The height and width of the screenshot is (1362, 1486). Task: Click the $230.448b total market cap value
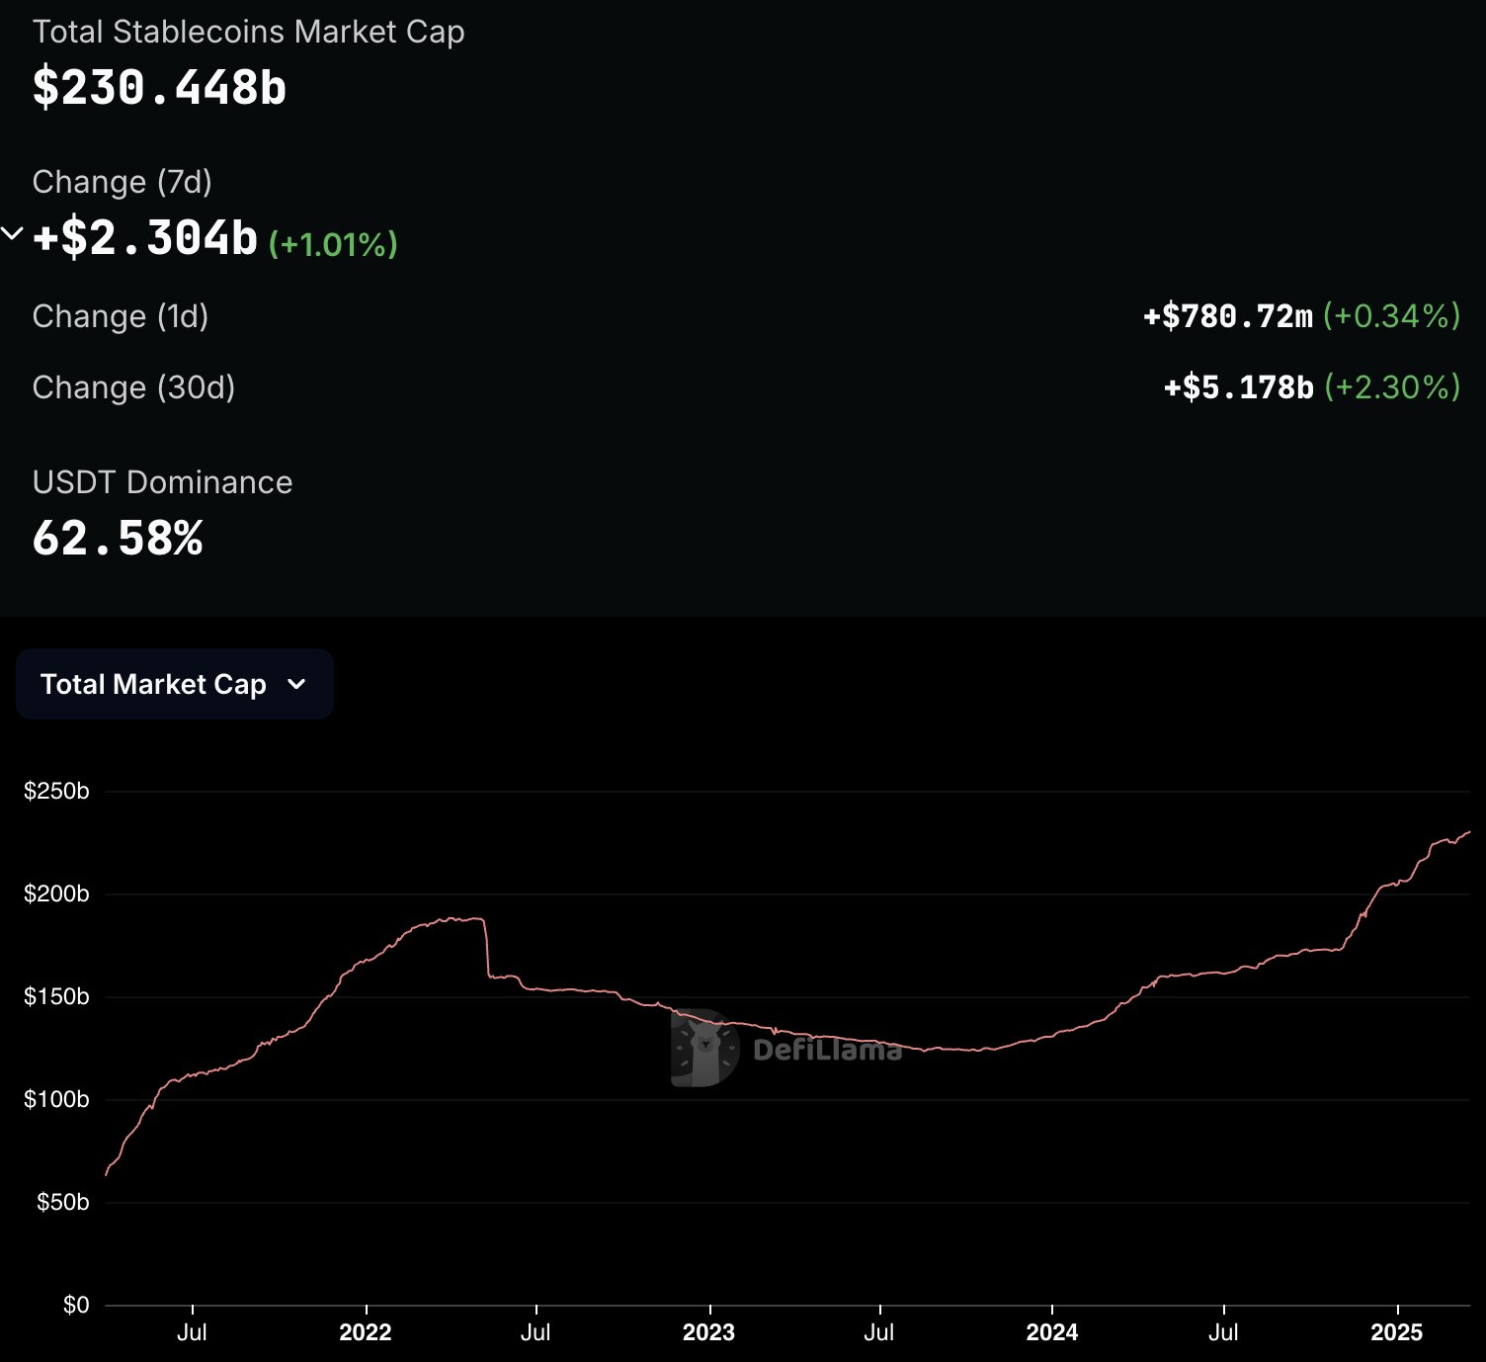[159, 87]
